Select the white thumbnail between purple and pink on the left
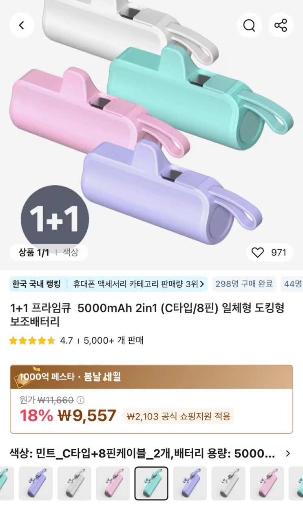 coord(74,483)
